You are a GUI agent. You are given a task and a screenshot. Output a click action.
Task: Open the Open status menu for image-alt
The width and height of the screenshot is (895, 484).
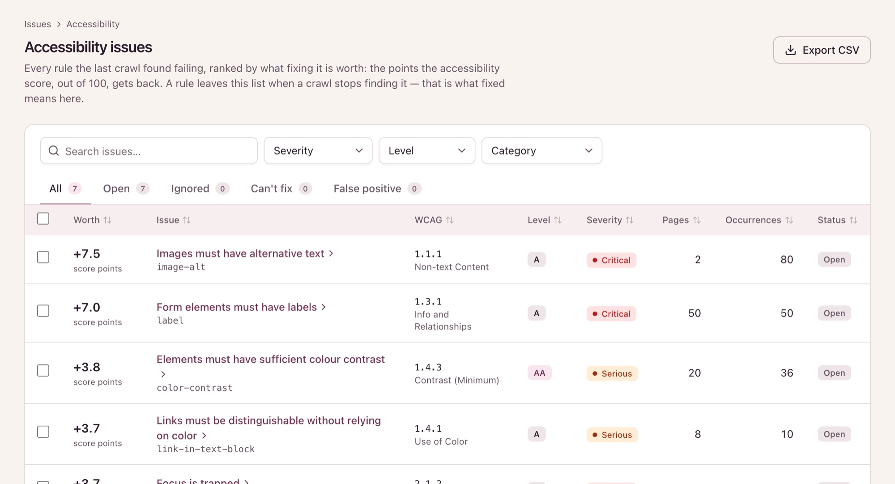point(834,260)
